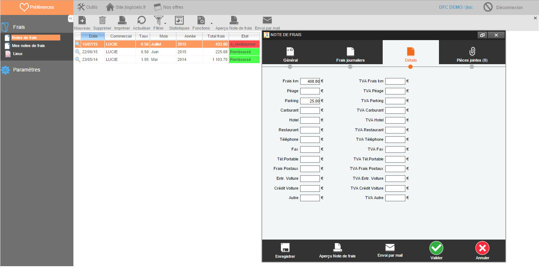Click the Frais km input field
Viewport: 539px width, 268px height.
(x=310, y=81)
